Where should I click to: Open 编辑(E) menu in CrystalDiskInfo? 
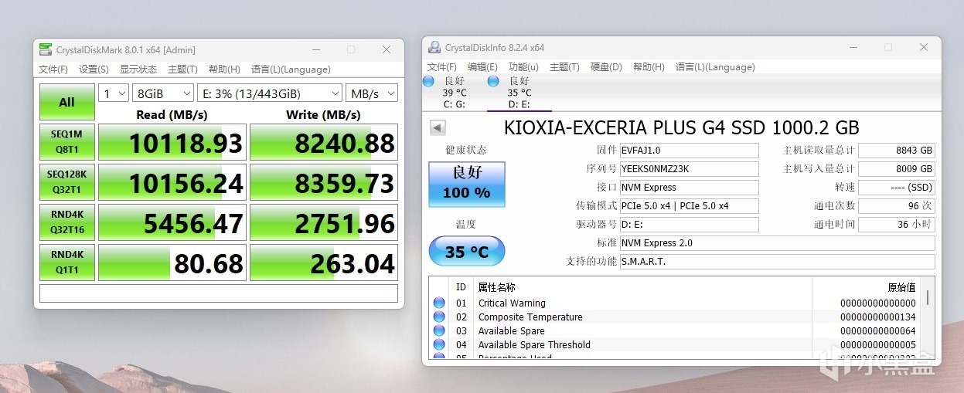482,67
